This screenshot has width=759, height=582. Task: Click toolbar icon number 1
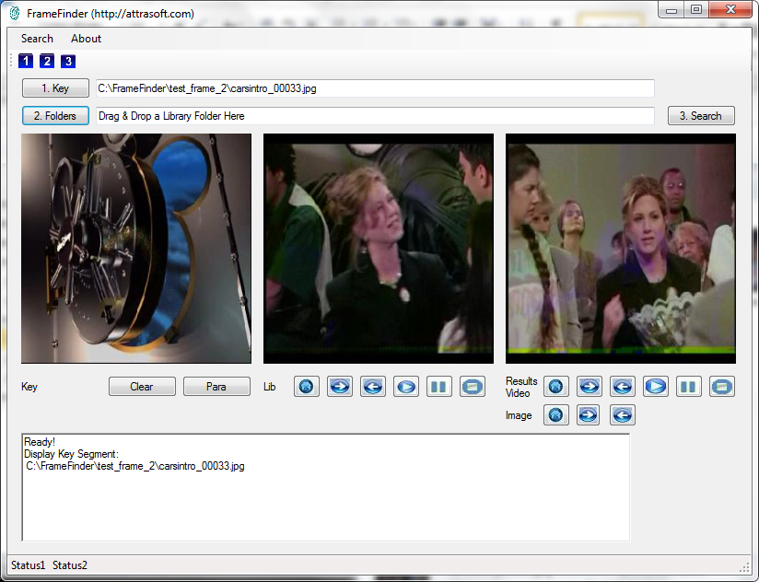(26, 61)
